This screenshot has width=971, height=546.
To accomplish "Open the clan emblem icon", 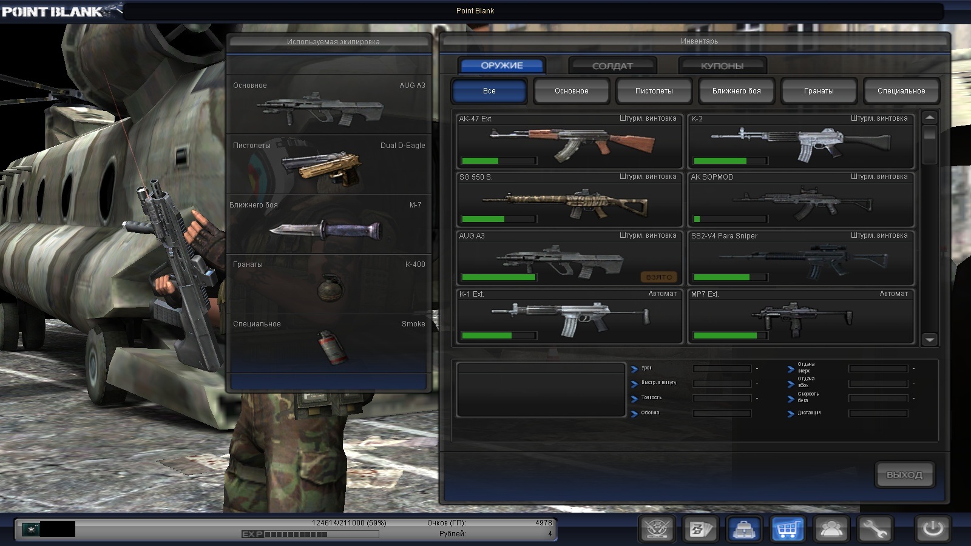I will click(x=657, y=529).
